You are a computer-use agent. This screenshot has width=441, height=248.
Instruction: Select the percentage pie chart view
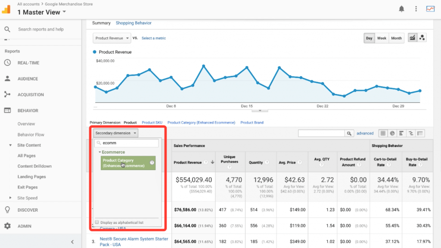click(x=392, y=133)
